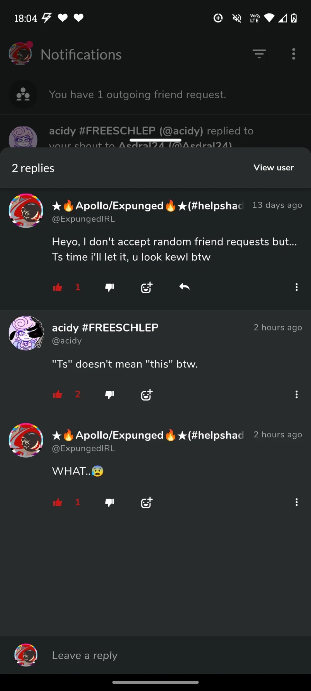Image resolution: width=311 pixels, height=691 pixels.
Task: Open more options for Apollo's first comment
Action: 296,287
